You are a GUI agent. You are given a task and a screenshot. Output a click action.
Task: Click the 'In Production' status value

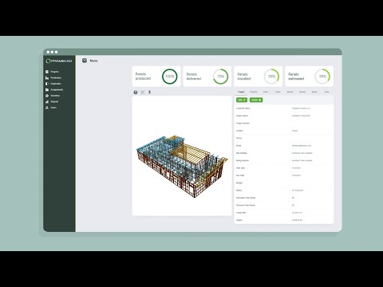click(x=298, y=191)
